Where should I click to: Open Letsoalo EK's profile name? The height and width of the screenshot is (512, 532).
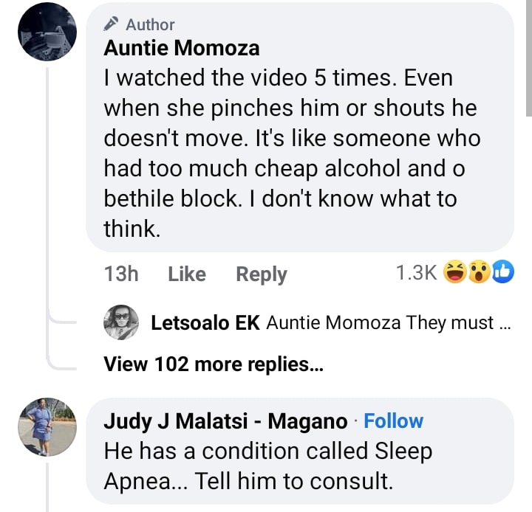pos(205,322)
